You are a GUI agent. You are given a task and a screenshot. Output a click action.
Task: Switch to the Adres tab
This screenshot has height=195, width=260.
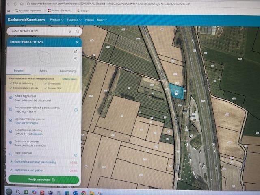point(43,71)
